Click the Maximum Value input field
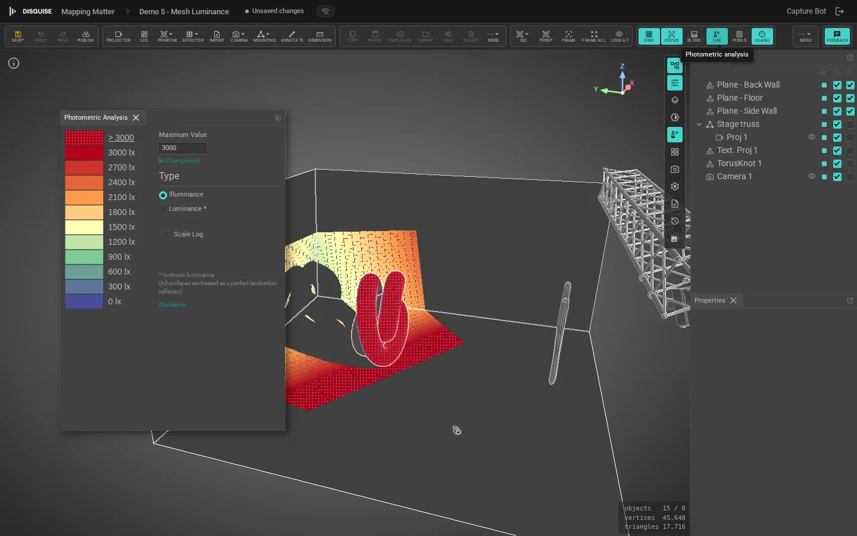Image resolution: width=857 pixels, height=536 pixels. 183,148
